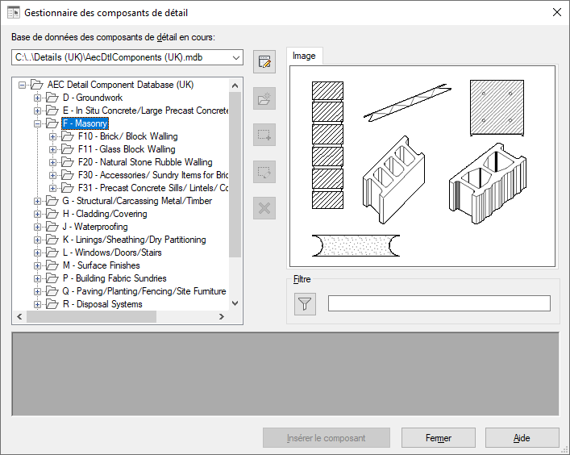Select the Image tab
The image size is (570, 455).
tap(304, 56)
